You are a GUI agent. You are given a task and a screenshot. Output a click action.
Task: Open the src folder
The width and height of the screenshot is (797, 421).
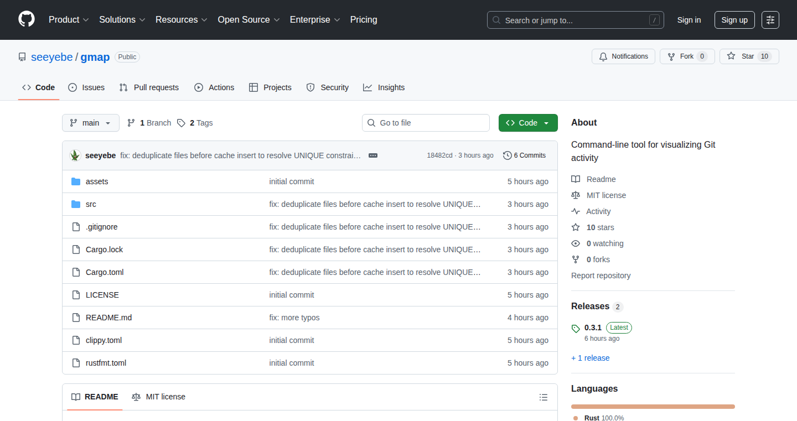tap(91, 204)
